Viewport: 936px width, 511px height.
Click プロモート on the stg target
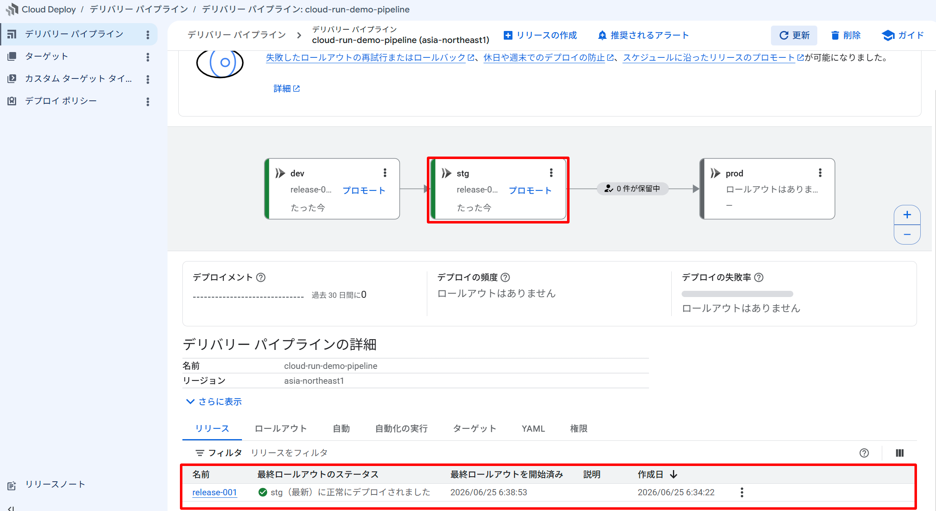(x=530, y=190)
